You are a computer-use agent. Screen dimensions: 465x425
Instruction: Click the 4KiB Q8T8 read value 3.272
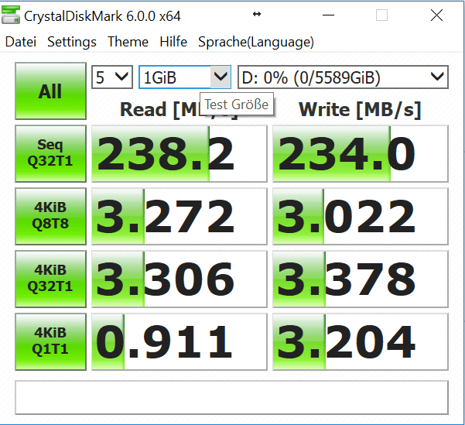180,216
